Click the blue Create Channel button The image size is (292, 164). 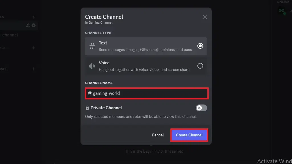189,135
